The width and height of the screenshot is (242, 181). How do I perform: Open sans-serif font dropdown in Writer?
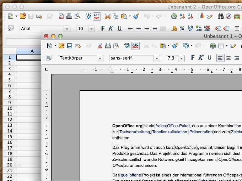[157, 58]
